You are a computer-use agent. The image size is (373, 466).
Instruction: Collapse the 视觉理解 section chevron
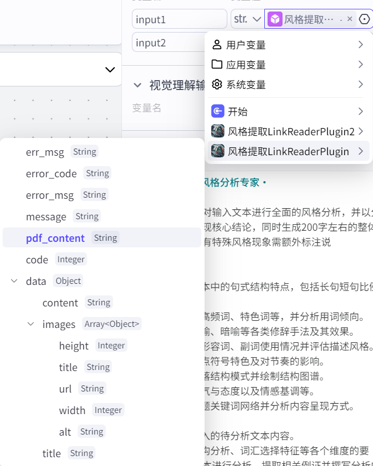pos(137,85)
